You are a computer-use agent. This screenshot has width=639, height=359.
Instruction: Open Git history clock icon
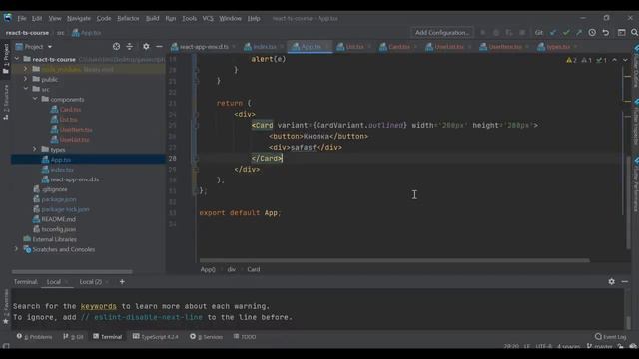592,33
